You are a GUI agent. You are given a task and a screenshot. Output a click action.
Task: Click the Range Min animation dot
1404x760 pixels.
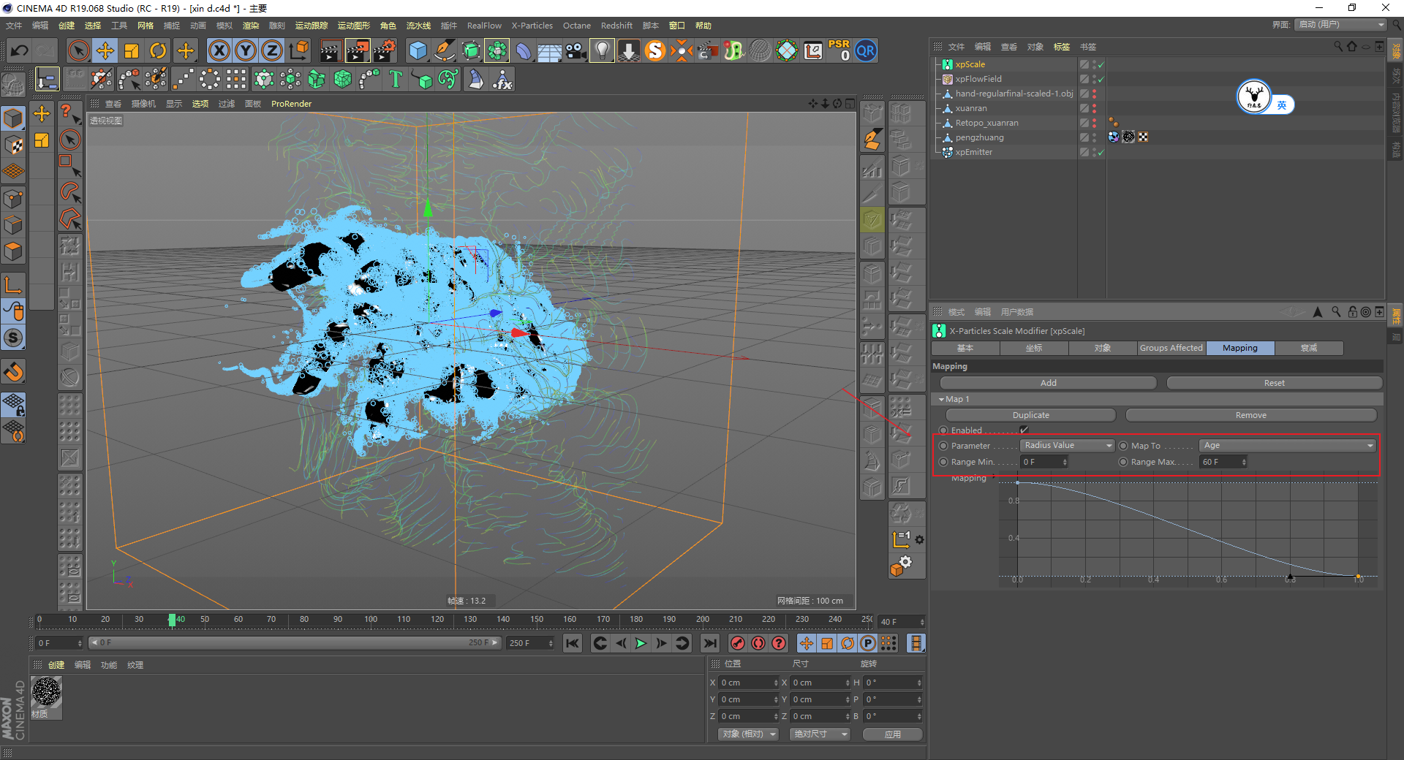coord(943,462)
